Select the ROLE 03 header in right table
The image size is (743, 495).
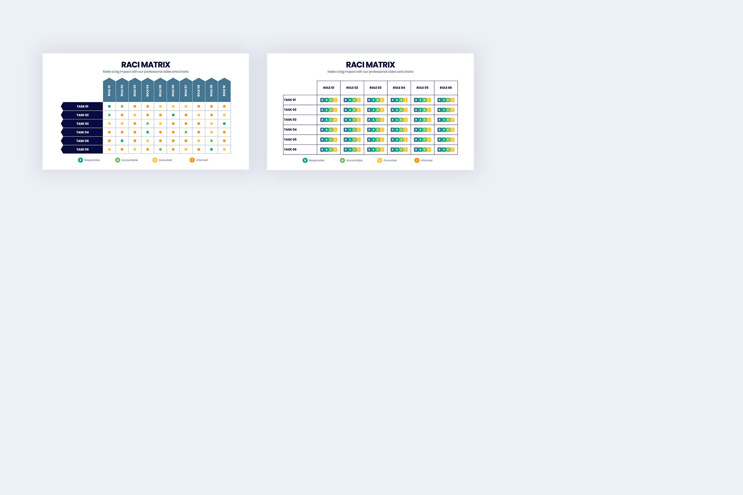coord(375,87)
